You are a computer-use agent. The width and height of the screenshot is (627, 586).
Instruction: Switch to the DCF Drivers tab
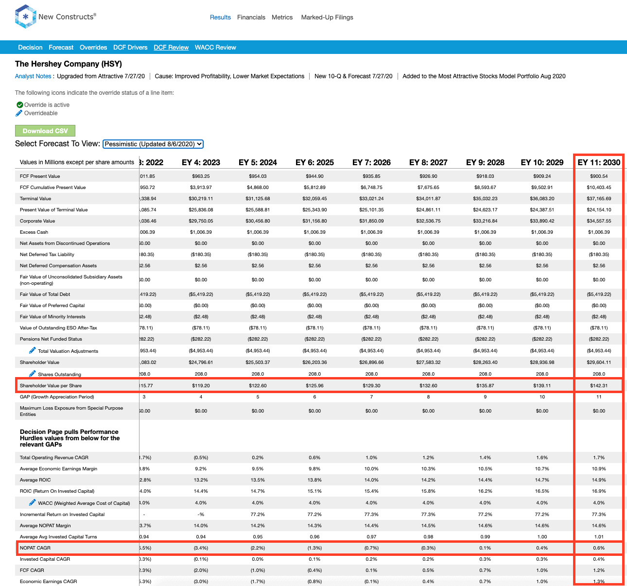pyautogui.click(x=130, y=47)
